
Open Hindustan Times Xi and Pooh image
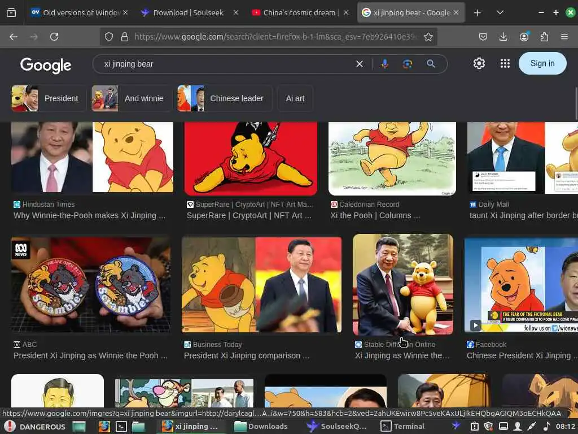point(92,157)
